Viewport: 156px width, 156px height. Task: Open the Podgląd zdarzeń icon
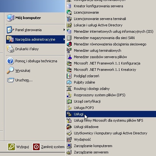click(x=69, y=76)
